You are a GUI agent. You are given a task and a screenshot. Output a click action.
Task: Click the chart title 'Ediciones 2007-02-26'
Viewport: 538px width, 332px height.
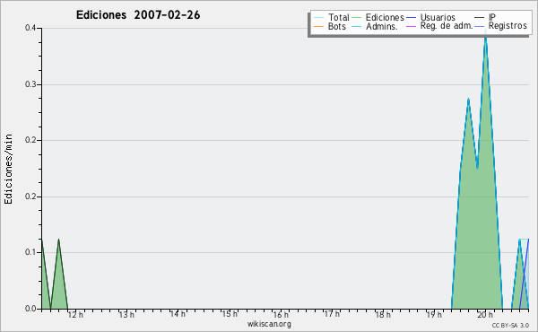138,15
